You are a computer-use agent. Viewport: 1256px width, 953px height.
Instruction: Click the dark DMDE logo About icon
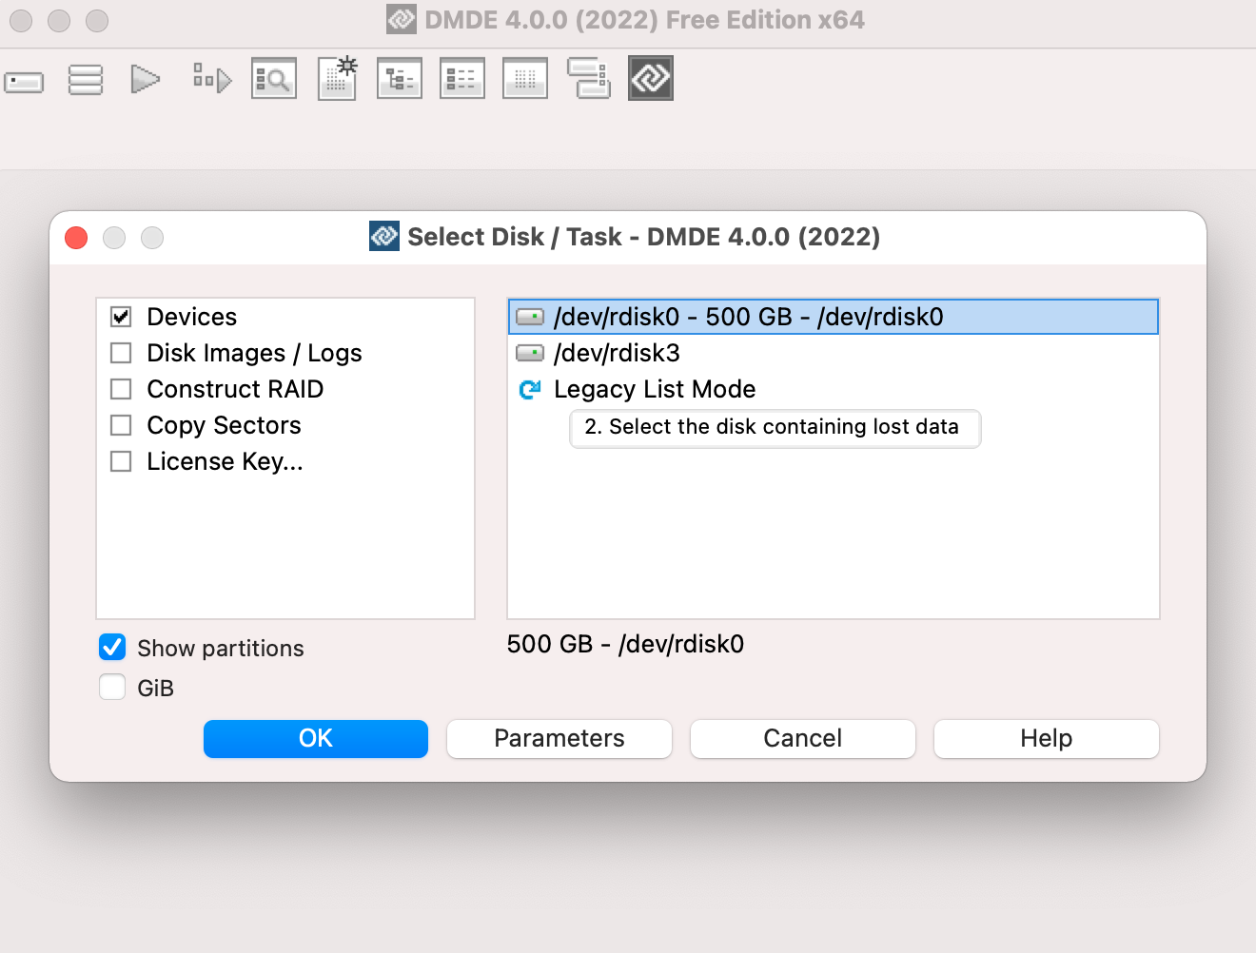(x=651, y=78)
